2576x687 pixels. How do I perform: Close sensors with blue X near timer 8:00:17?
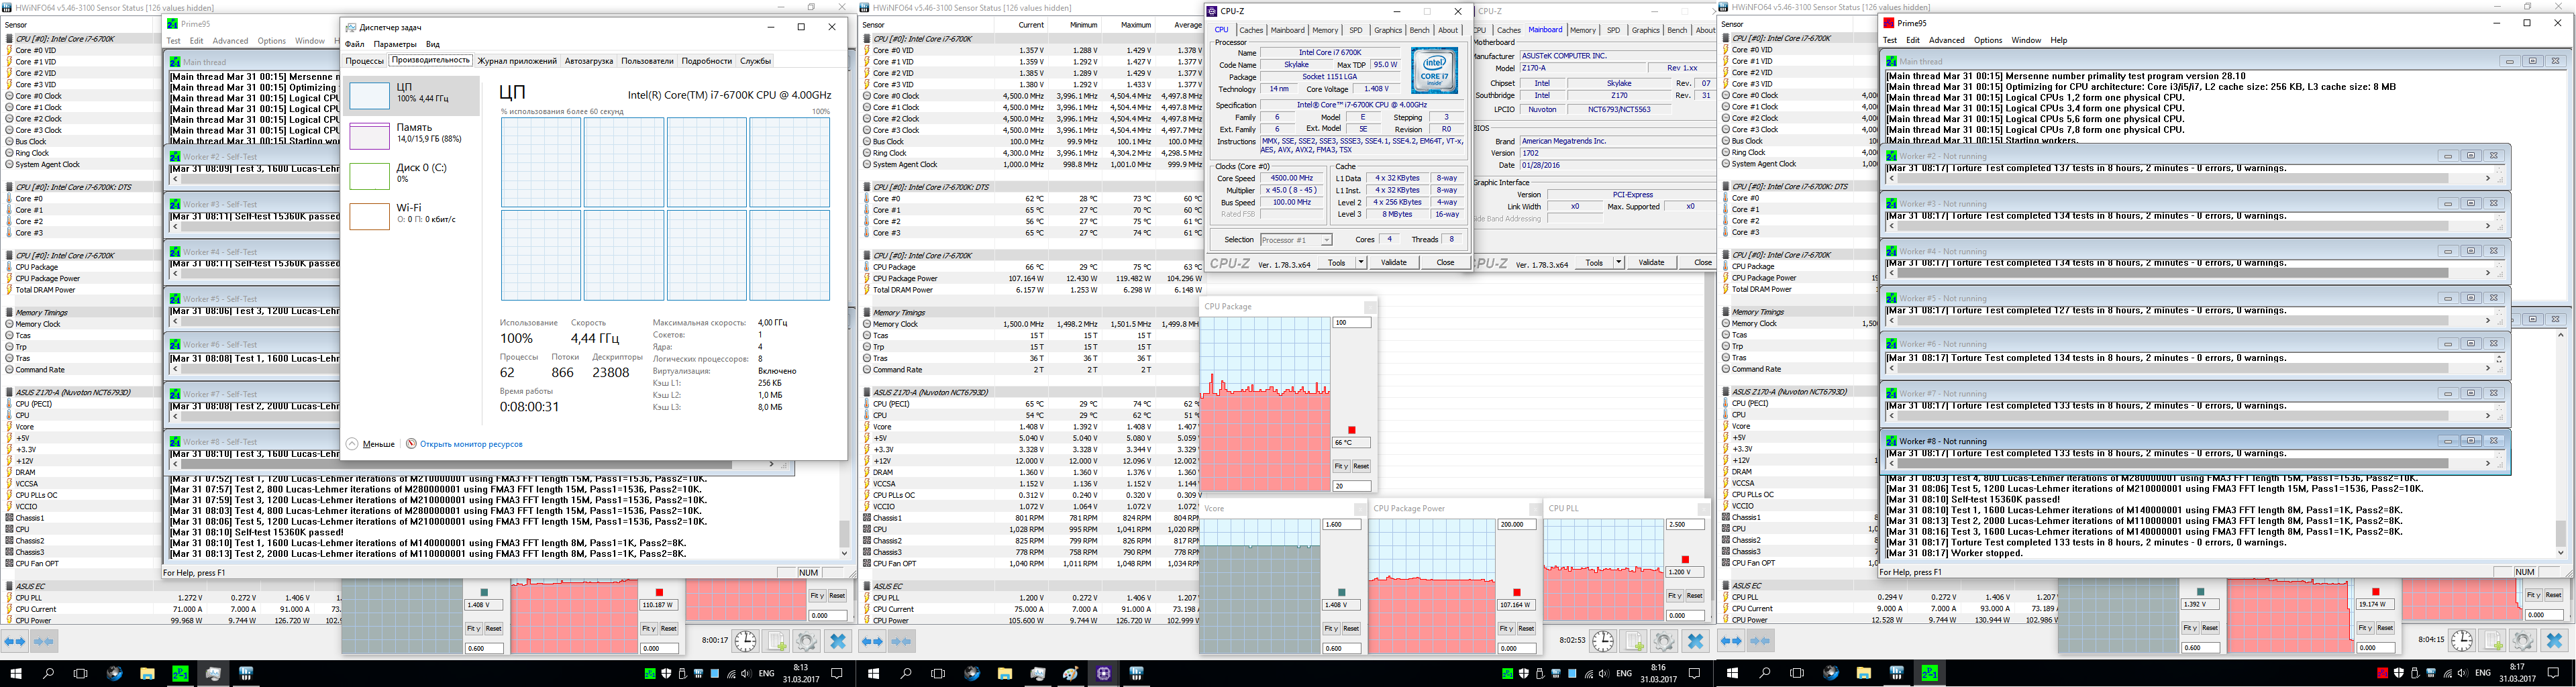pos(838,641)
